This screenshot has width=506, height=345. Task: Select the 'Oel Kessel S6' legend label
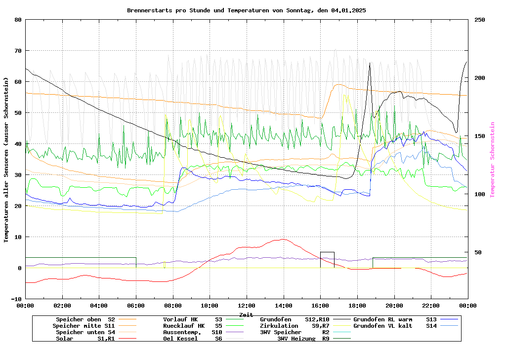tap(192, 339)
